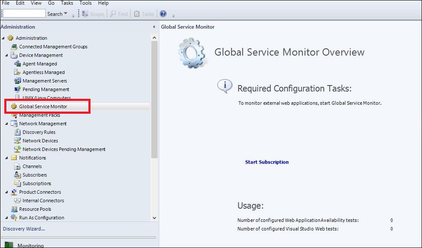
Task: Select Agentless Managed in the tree
Action: (x=44, y=72)
